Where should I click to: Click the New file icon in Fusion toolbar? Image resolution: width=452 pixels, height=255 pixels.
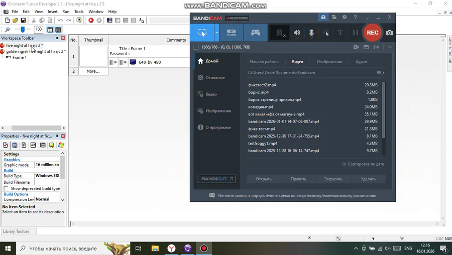pyautogui.click(x=7, y=20)
